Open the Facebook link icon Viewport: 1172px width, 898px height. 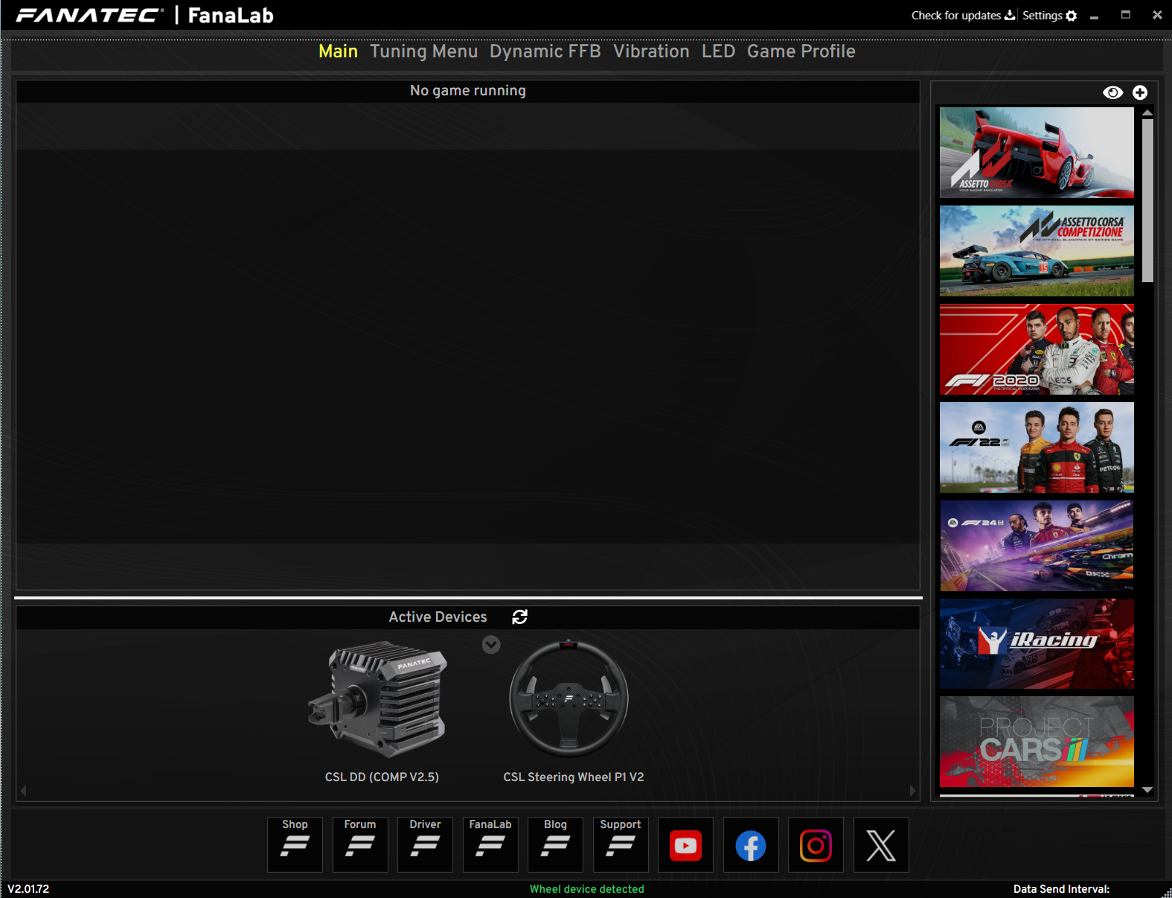(x=751, y=845)
